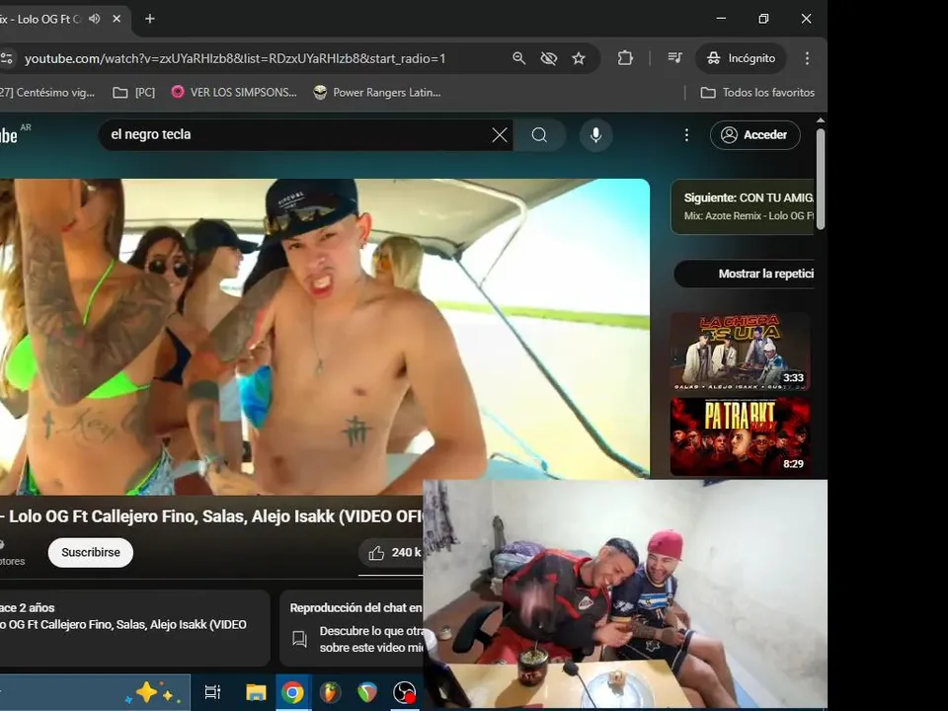The height and width of the screenshot is (711, 948).
Task: Open site information icon in address bar
Action: (x=7, y=58)
